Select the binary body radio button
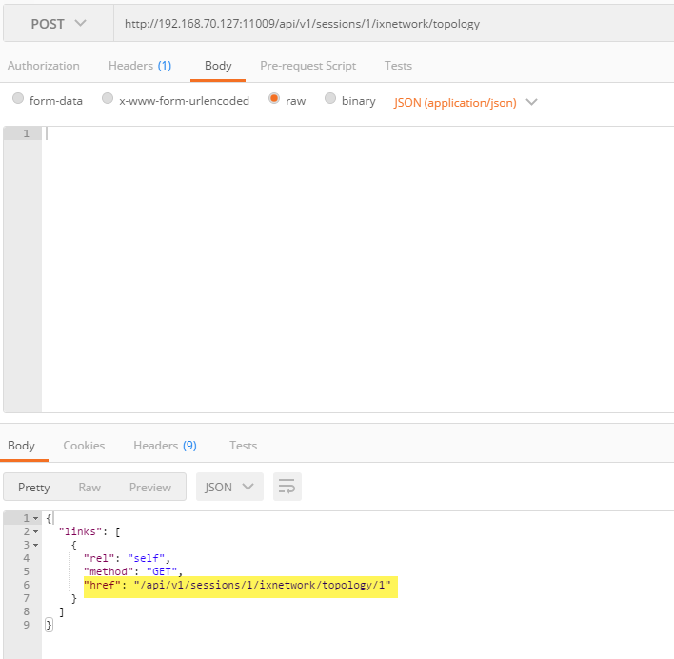Viewport: 674px width, 659px height. pyautogui.click(x=330, y=99)
